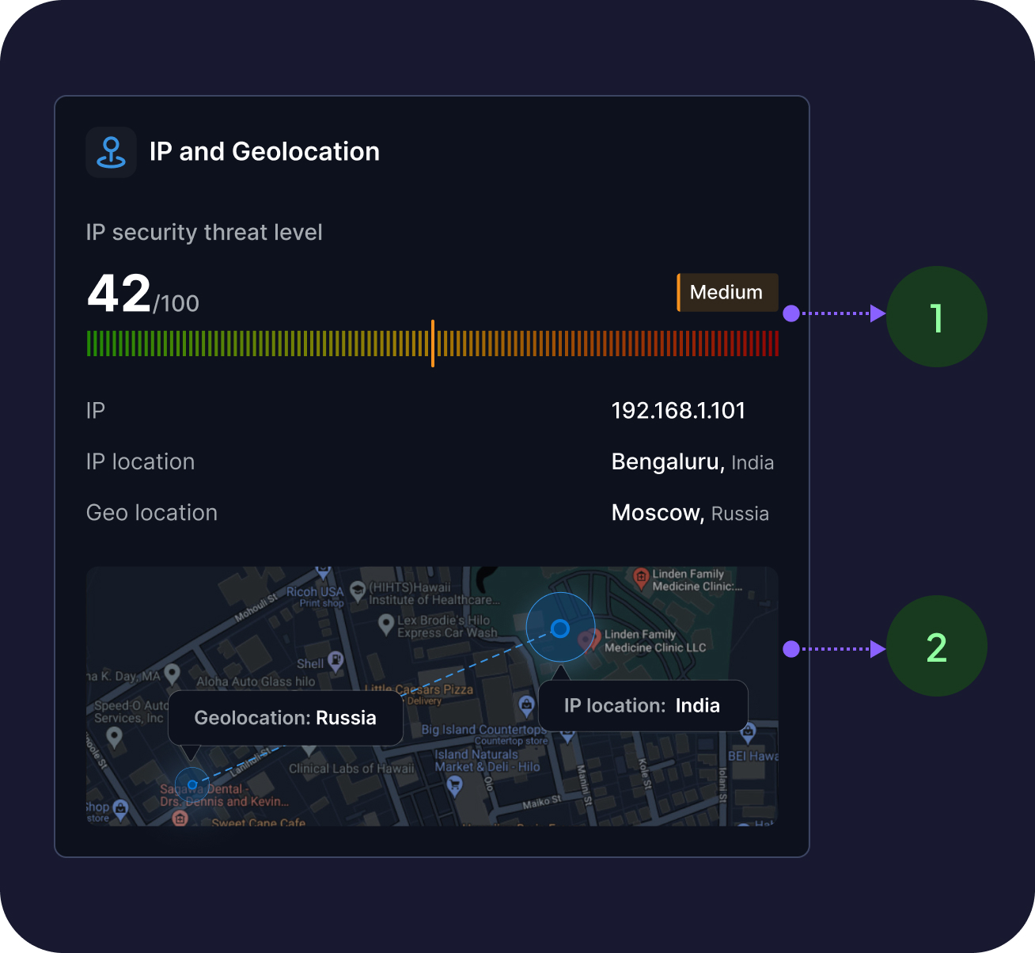Click the Medium threat level badge
Screen dimensions: 1035x953
727,292
